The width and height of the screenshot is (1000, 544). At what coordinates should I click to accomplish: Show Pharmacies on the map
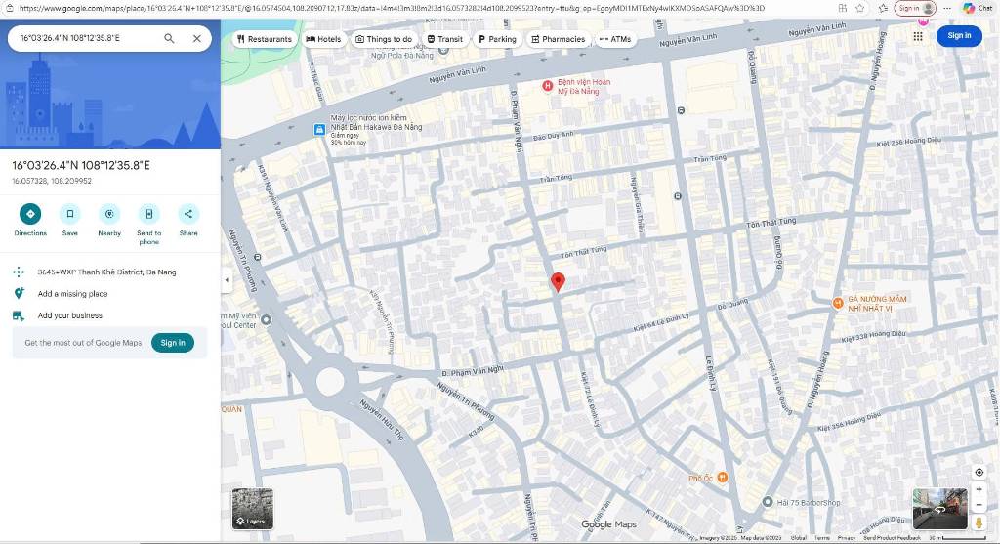coord(558,39)
